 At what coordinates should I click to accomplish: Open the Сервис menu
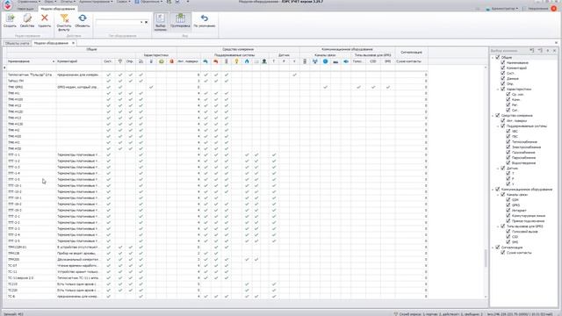[123, 2]
